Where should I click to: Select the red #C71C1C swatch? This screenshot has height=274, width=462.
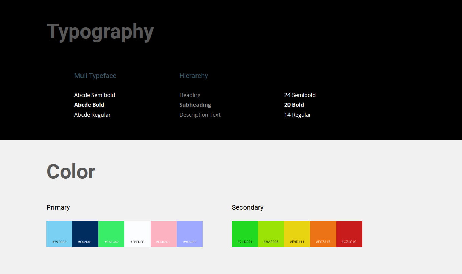coord(349,234)
